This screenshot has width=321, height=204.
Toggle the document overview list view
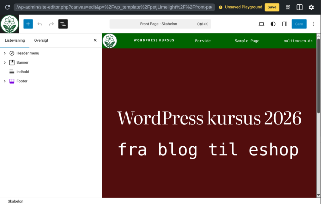pyautogui.click(x=63, y=24)
